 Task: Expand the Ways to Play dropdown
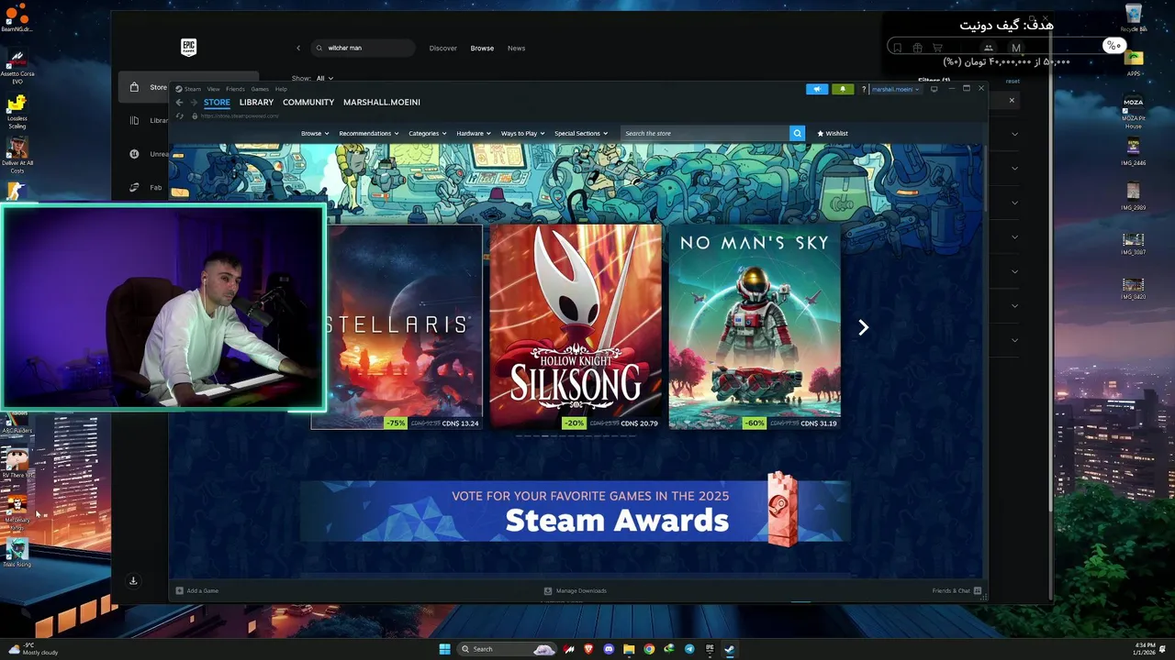point(522,133)
